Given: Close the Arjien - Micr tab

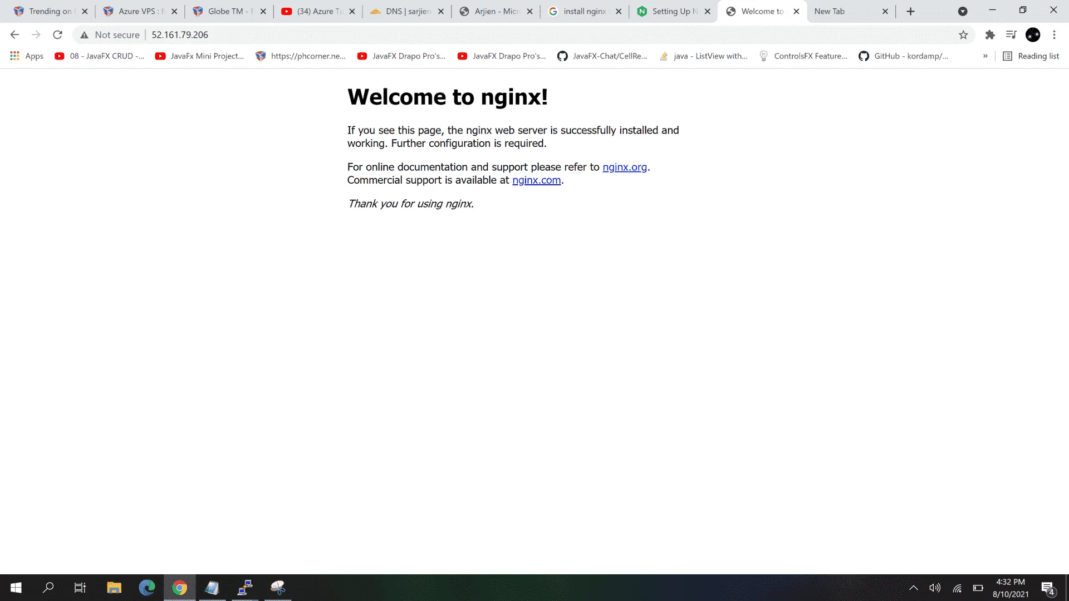Looking at the screenshot, I should (x=529, y=11).
